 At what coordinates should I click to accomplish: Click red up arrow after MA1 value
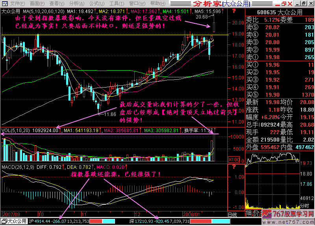(x=95, y=12)
